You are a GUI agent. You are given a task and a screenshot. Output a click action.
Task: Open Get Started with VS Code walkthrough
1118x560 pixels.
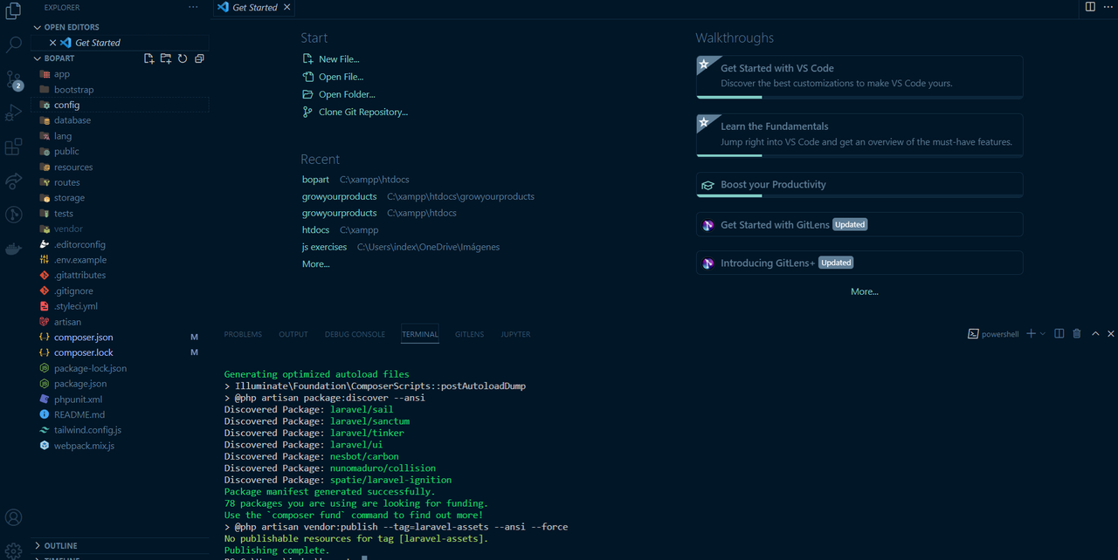tap(859, 77)
